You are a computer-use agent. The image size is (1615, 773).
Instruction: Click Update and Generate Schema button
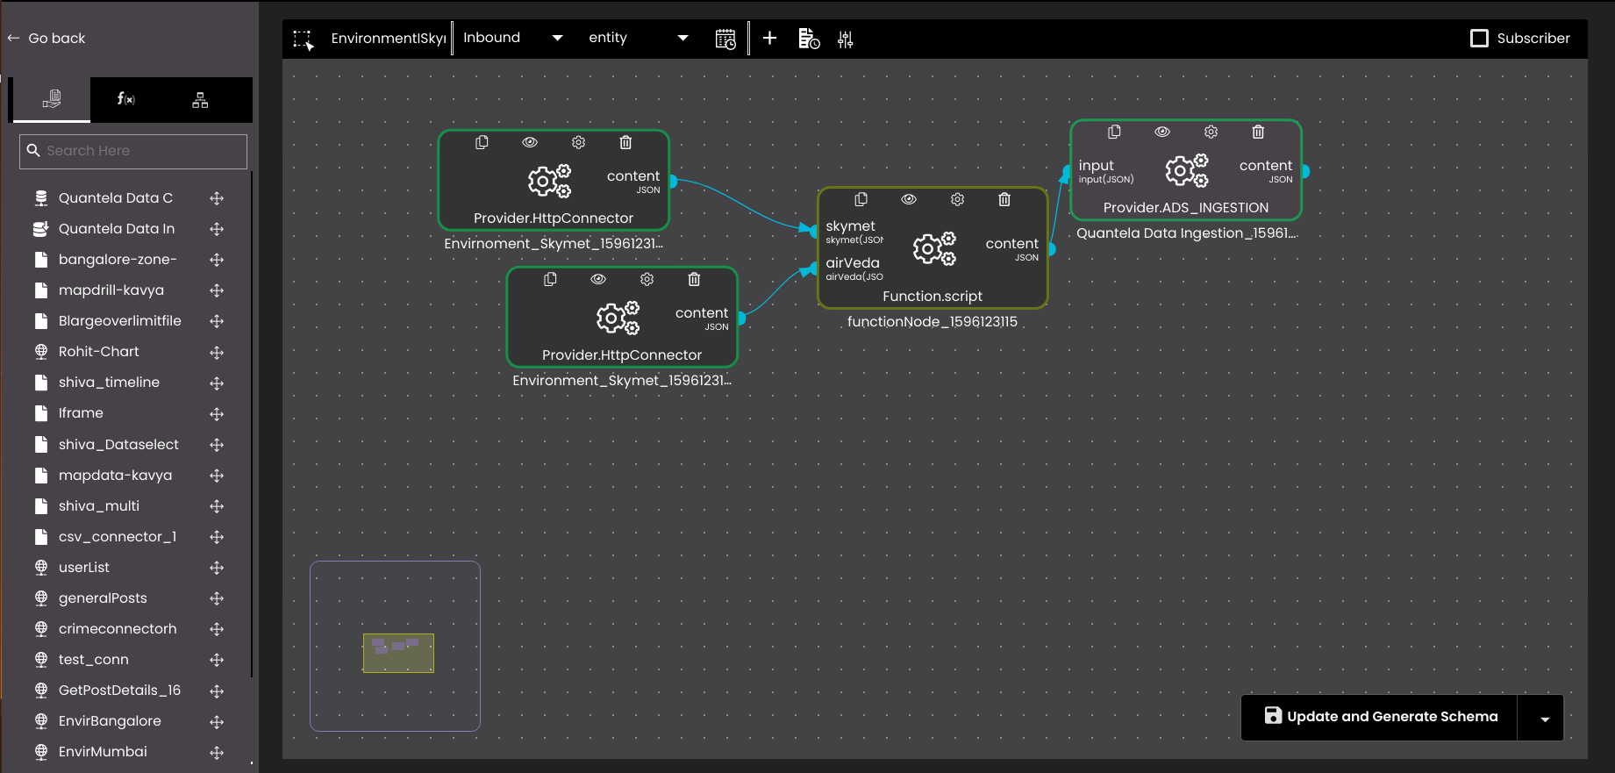1380,717
